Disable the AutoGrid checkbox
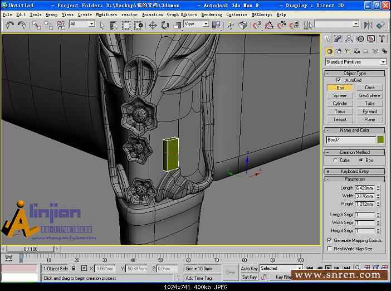Viewport: 391px width, 291px height. (339, 80)
